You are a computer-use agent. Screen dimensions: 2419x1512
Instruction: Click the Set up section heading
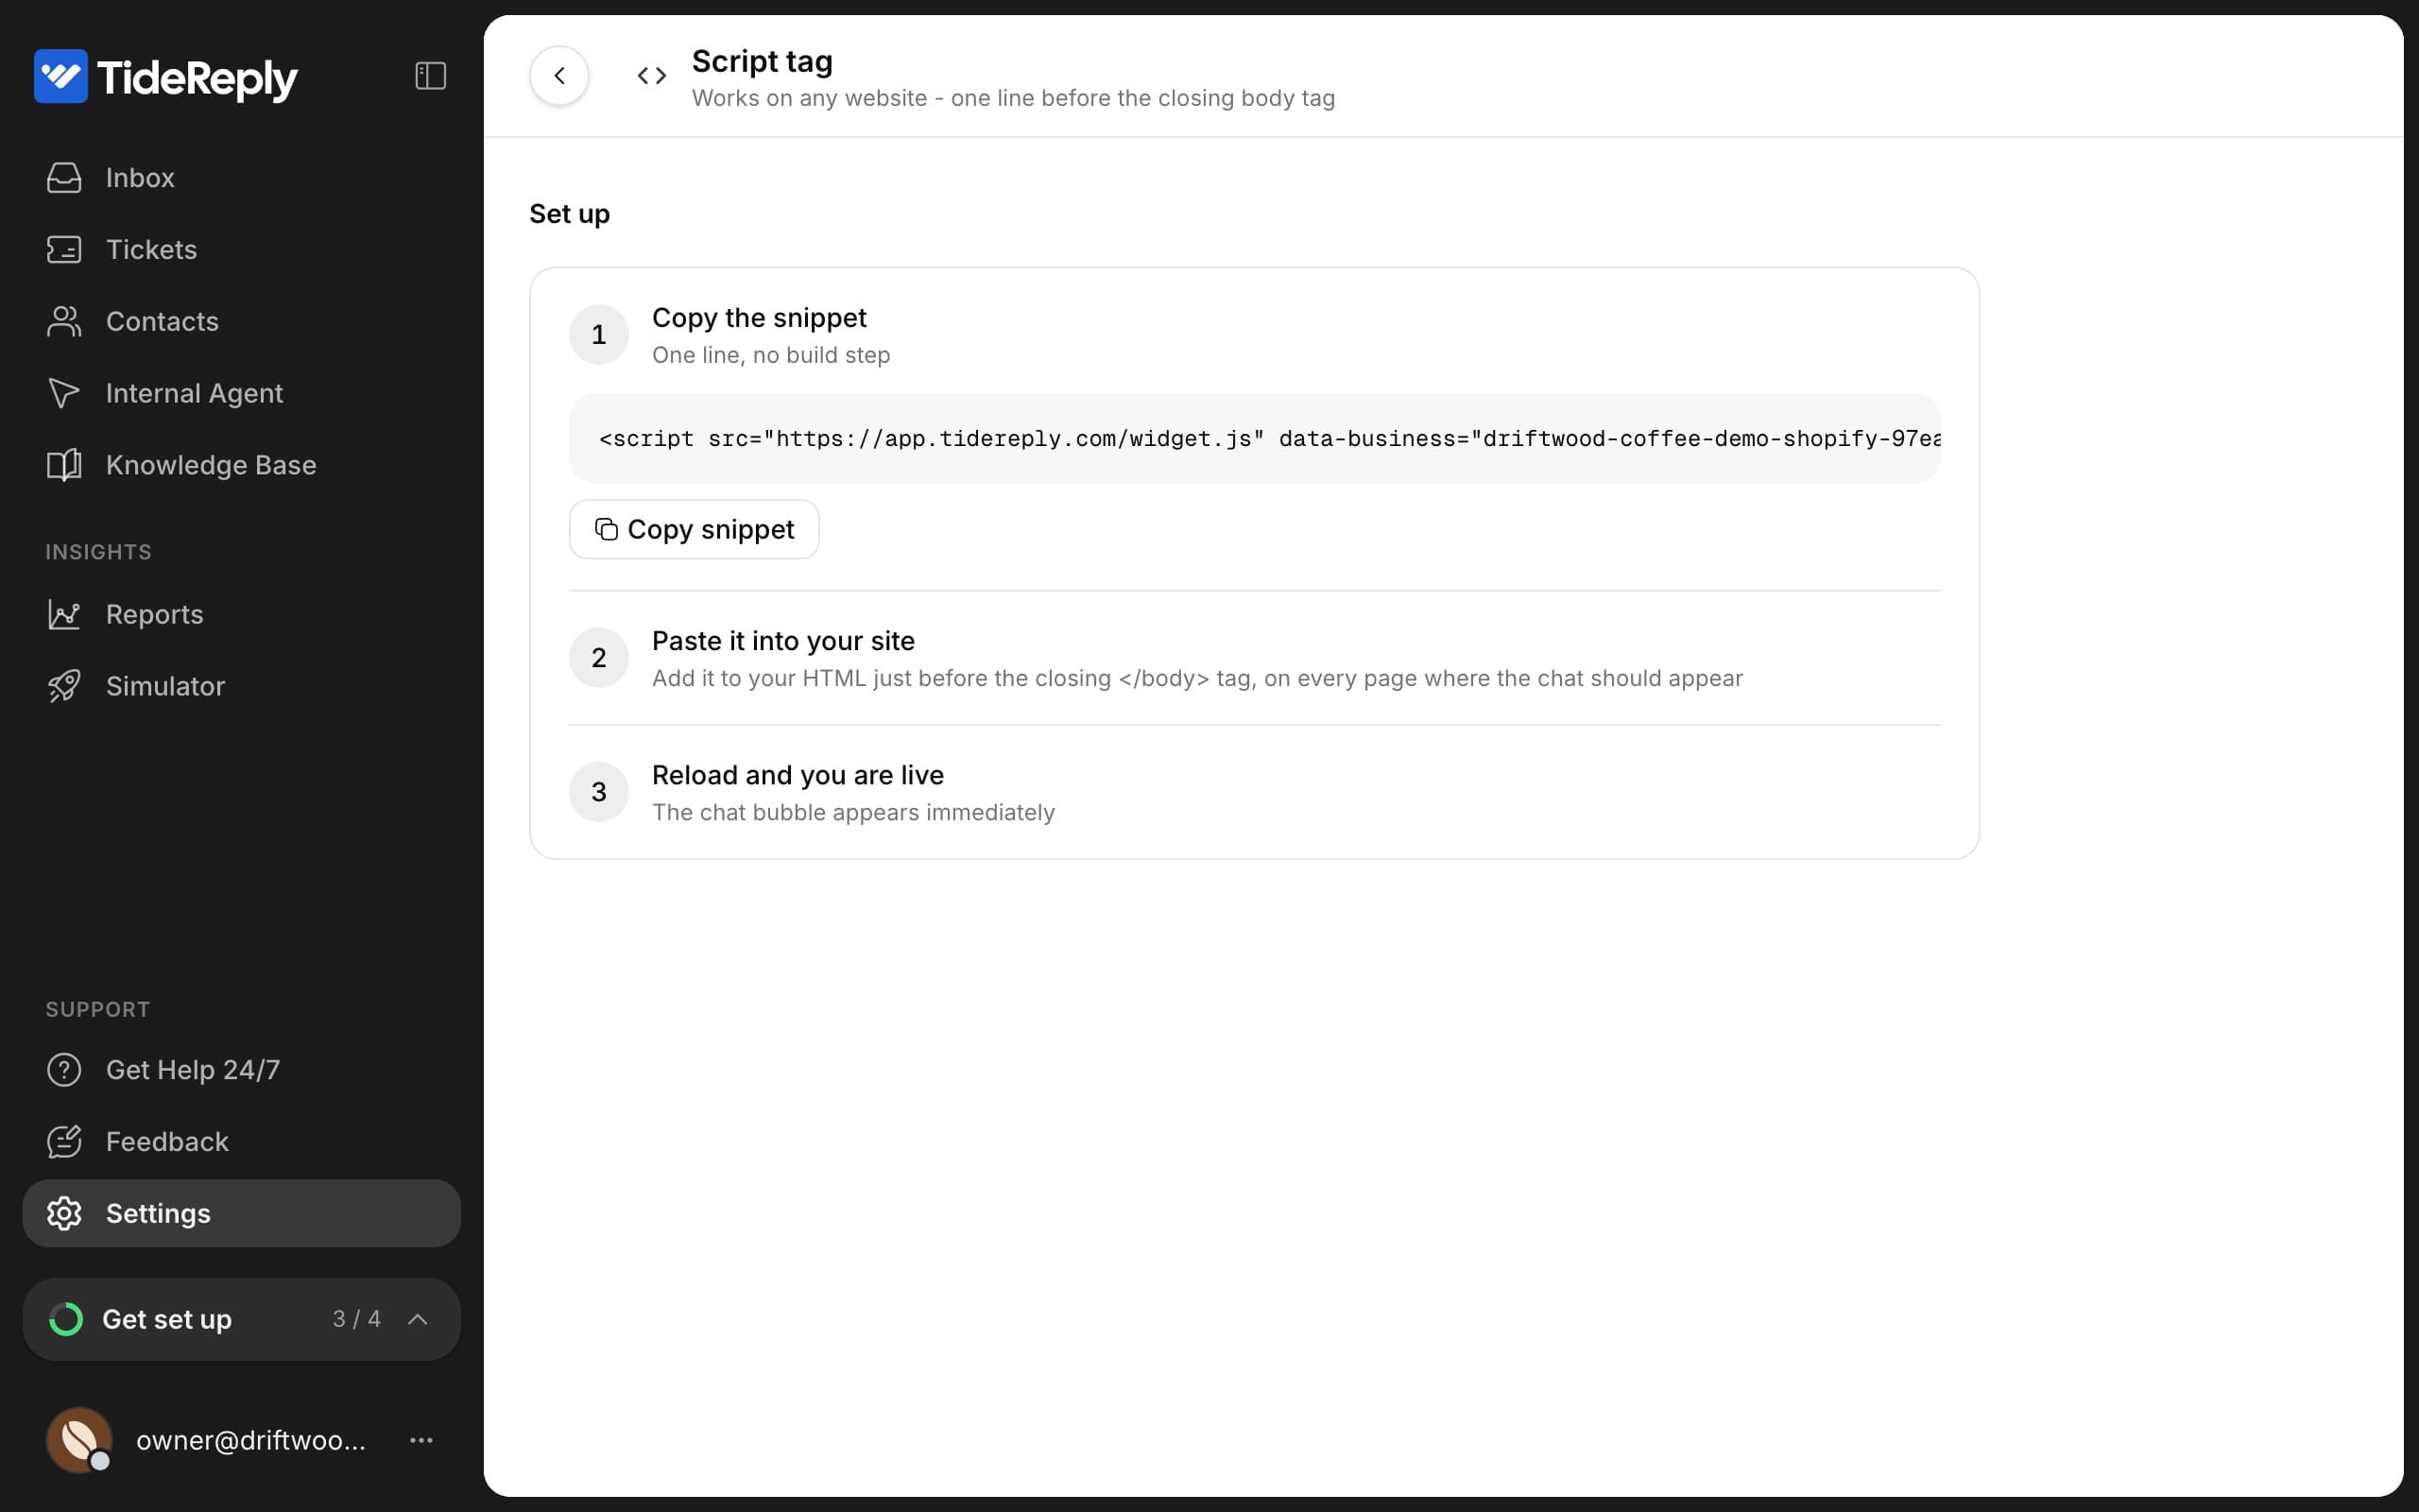click(x=569, y=214)
